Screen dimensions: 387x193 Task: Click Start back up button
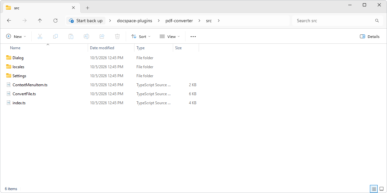[86, 21]
